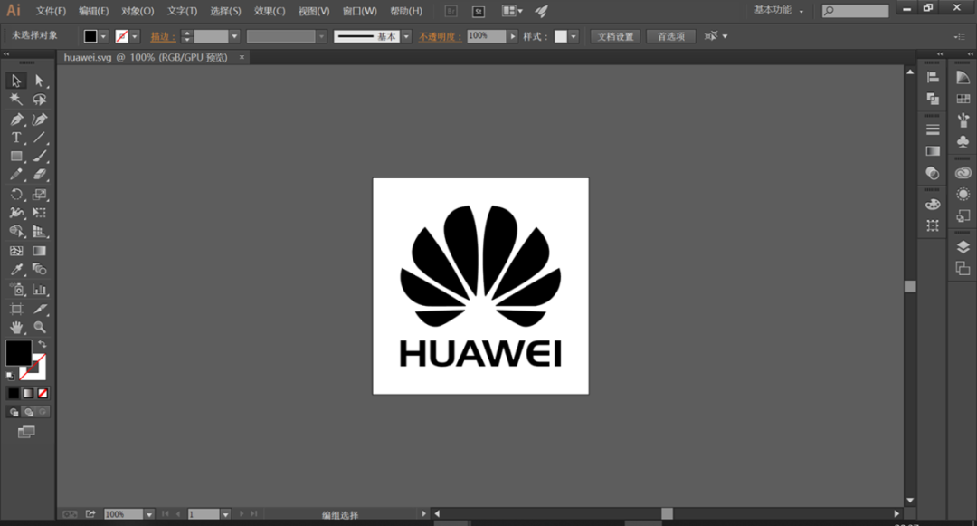
Task: Select the Warp tool
Action: click(x=16, y=213)
